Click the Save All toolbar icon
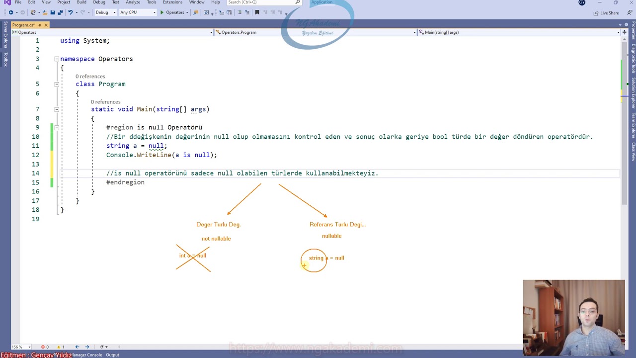The width and height of the screenshot is (636, 358). (60, 12)
